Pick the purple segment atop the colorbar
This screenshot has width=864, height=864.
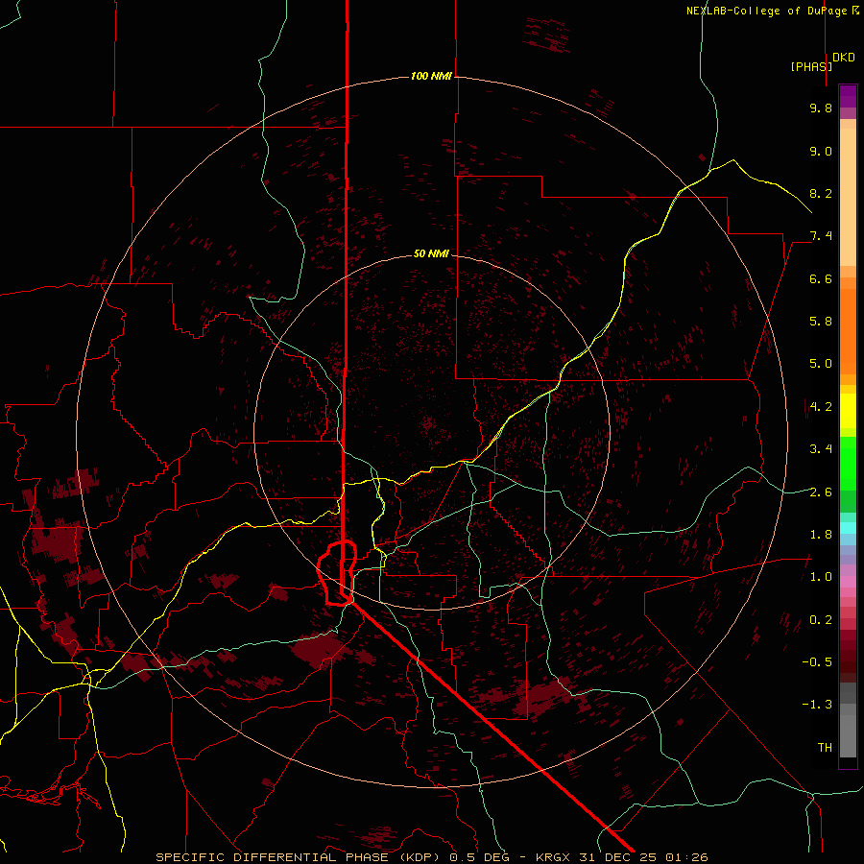848,96
